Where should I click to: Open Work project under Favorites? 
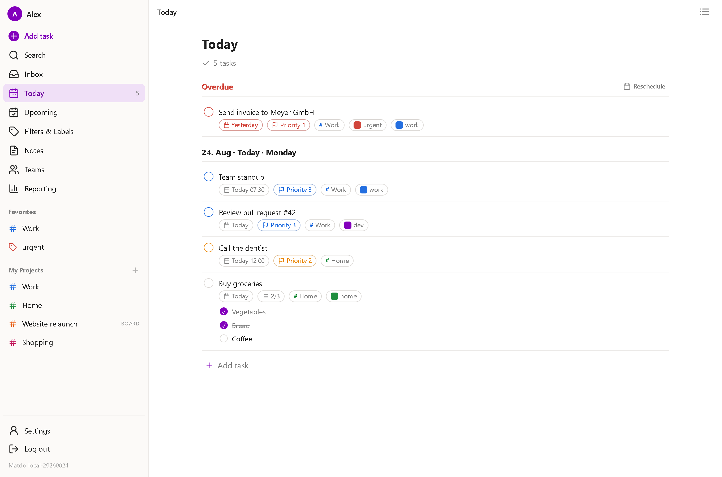pyautogui.click(x=74, y=228)
